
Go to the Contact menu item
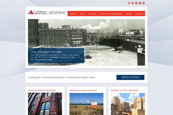point(140,14)
